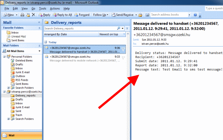Viewport: 223px width, 140px height.
Task: Open Drafts under Personal Folders
Action: [x=19, y=64]
